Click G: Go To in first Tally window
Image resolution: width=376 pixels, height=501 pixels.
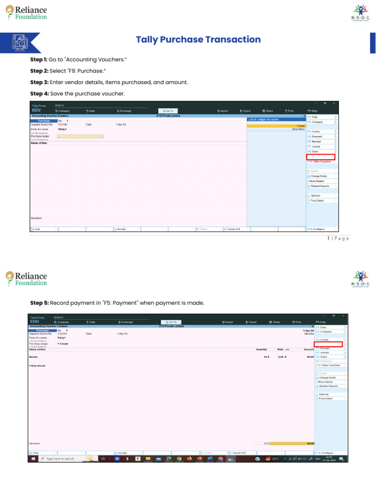(x=168, y=111)
